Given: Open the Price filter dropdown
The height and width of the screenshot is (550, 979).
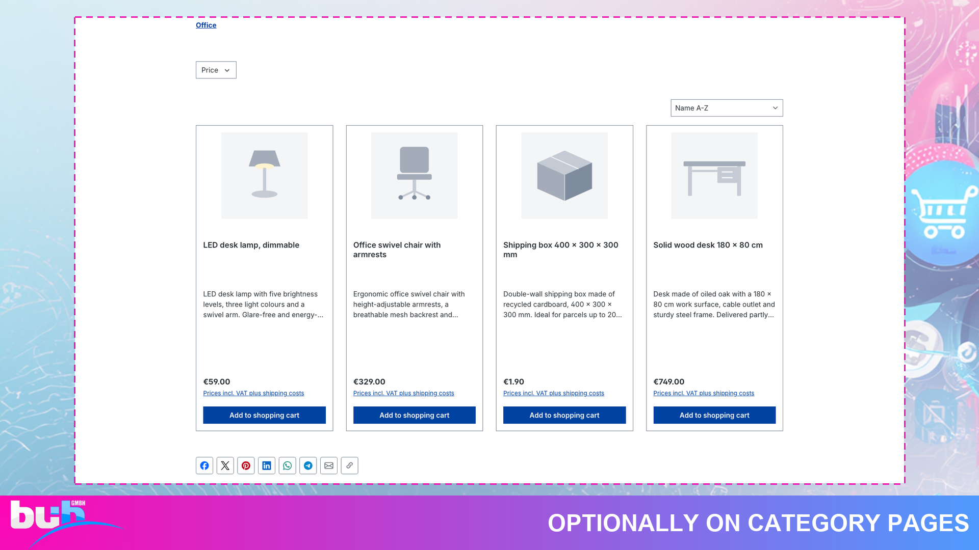Looking at the screenshot, I should [x=216, y=70].
